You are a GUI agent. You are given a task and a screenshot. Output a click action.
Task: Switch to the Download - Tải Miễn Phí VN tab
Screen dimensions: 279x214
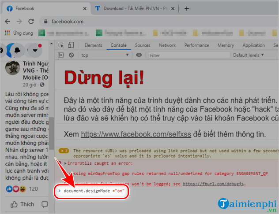tap(134, 8)
